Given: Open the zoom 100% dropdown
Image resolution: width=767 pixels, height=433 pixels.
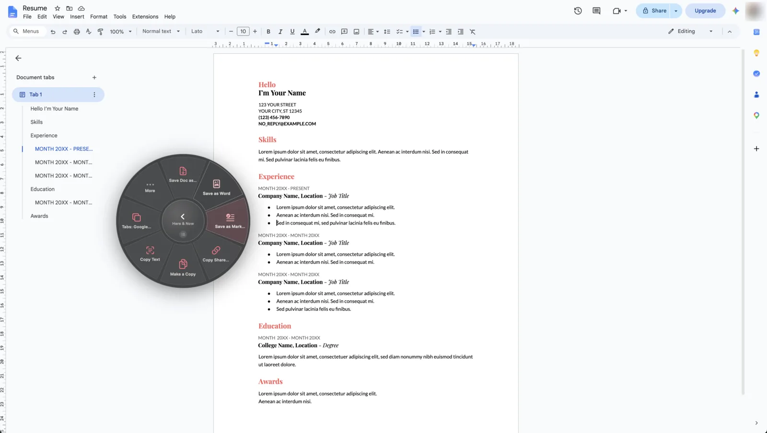Looking at the screenshot, I should tap(121, 32).
